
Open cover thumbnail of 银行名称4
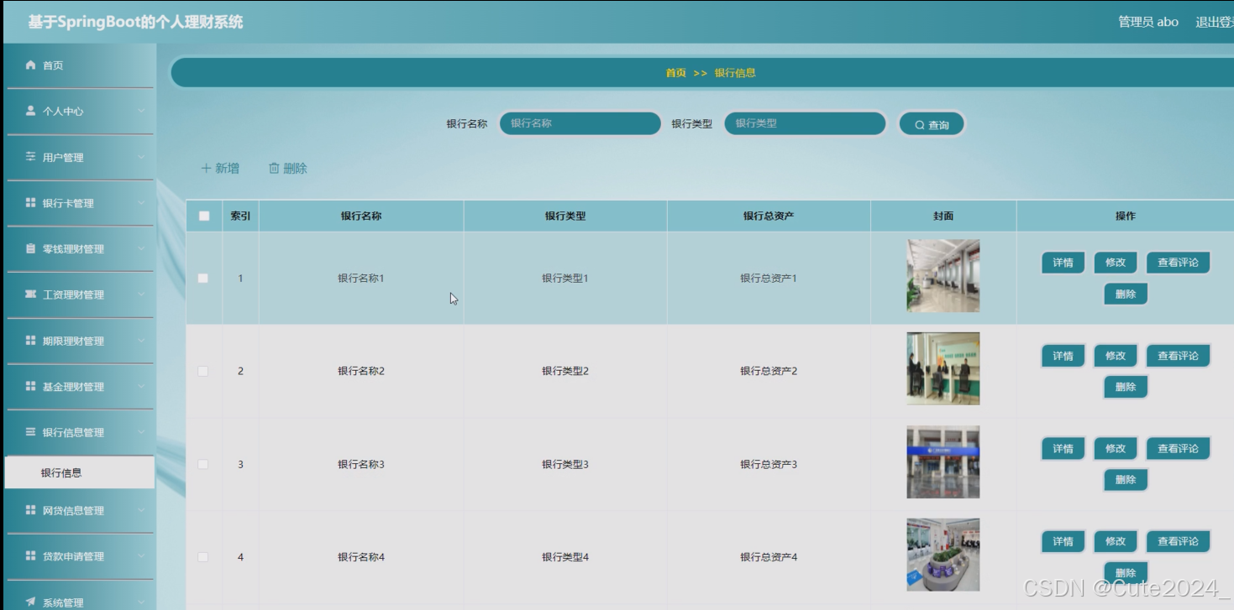point(943,555)
